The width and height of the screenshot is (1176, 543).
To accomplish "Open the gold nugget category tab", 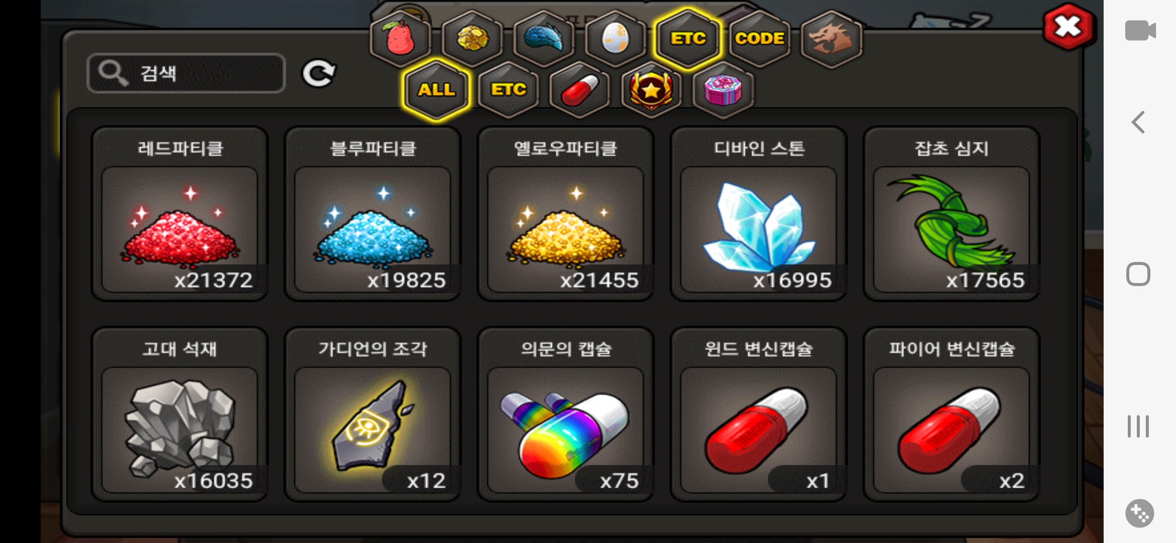I will pos(472,38).
